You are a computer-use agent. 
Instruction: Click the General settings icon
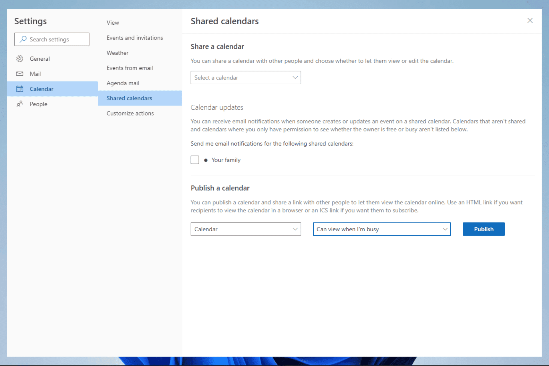19,58
